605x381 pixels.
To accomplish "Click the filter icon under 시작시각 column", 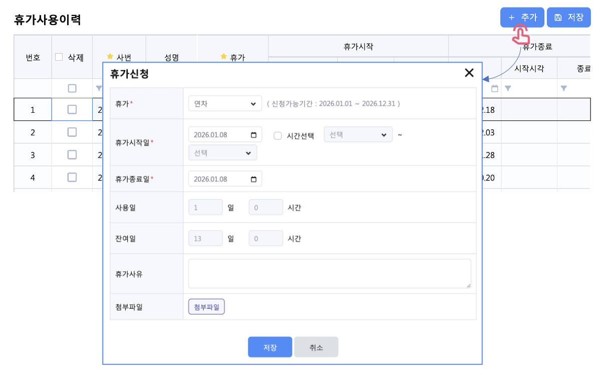I will tap(508, 88).
